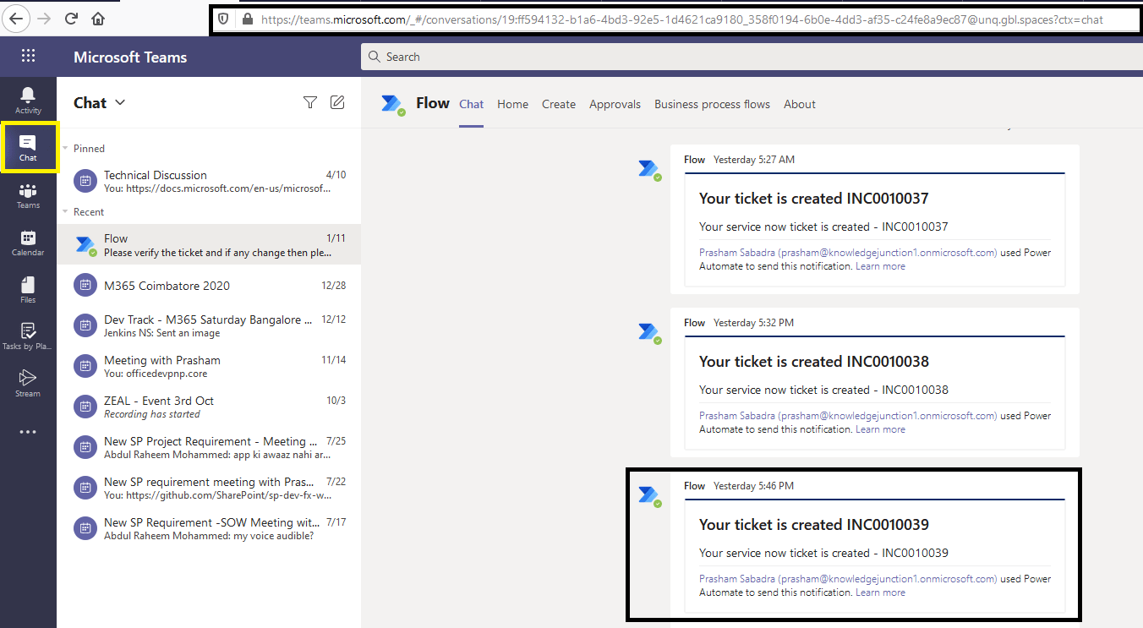Click Flow avatar on INC0010038 message
1143x628 pixels.
(x=649, y=333)
